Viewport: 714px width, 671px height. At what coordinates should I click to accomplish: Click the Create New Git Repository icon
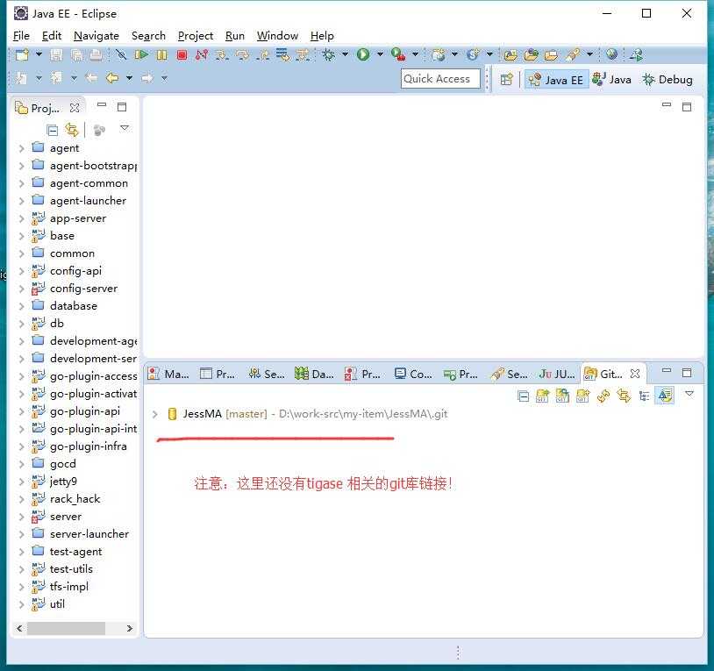click(x=582, y=396)
